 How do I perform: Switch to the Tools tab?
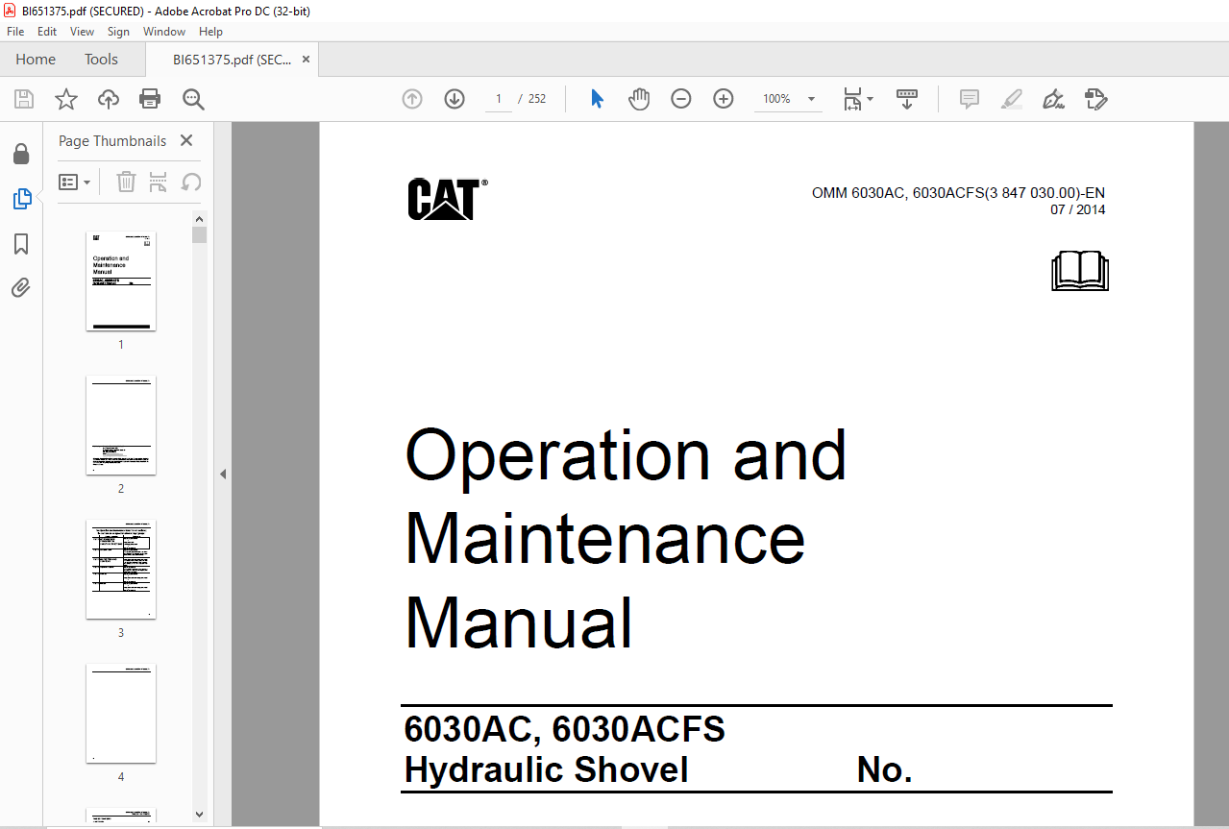click(101, 60)
